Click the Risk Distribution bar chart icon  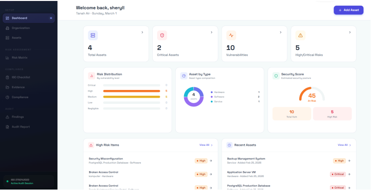pyautogui.click(x=92, y=76)
